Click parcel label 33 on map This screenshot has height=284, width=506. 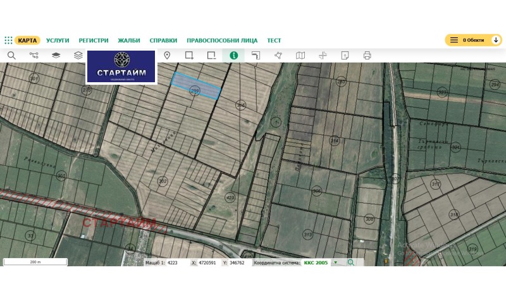click(x=30, y=235)
